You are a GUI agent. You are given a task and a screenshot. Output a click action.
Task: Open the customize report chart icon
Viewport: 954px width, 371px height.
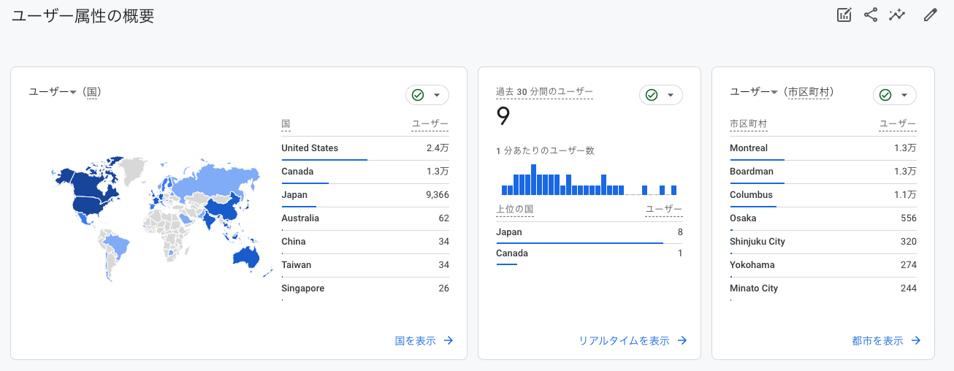coord(844,15)
